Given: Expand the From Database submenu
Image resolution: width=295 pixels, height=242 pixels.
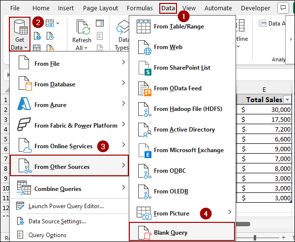Looking at the screenshot, I should (x=69, y=84).
